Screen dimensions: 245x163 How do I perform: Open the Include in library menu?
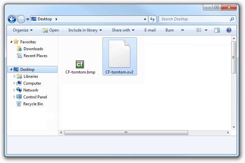click(85, 30)
